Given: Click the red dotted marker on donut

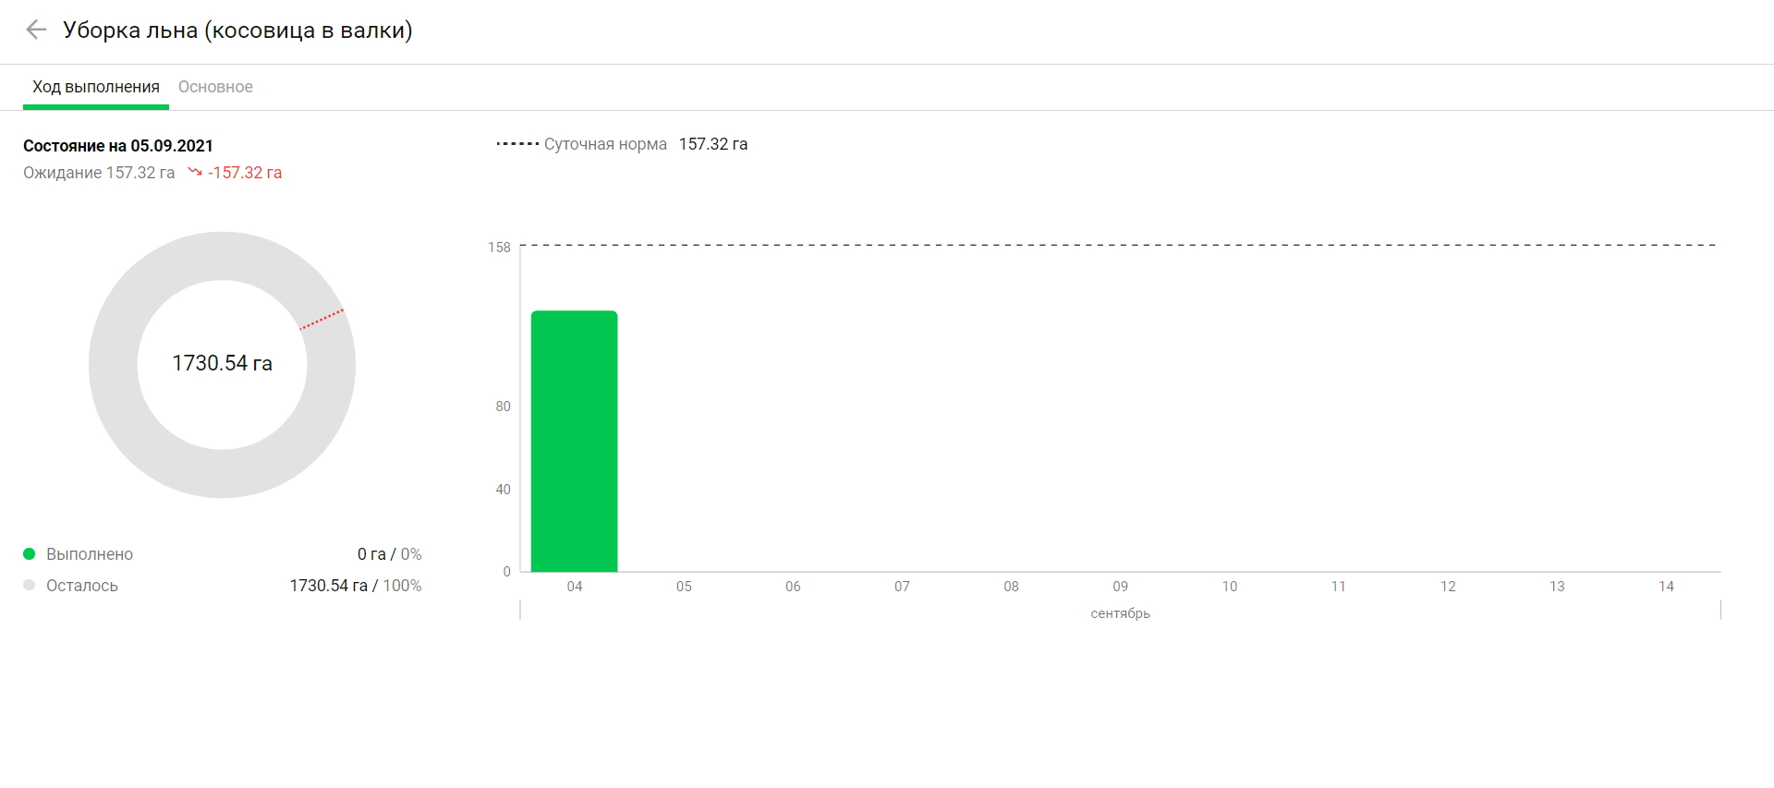Looking at the screenshot, I should [x=322, y=320].
